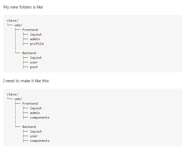
Task: Click "Frontend" in the first folder tree
Action: coord(30,30)
